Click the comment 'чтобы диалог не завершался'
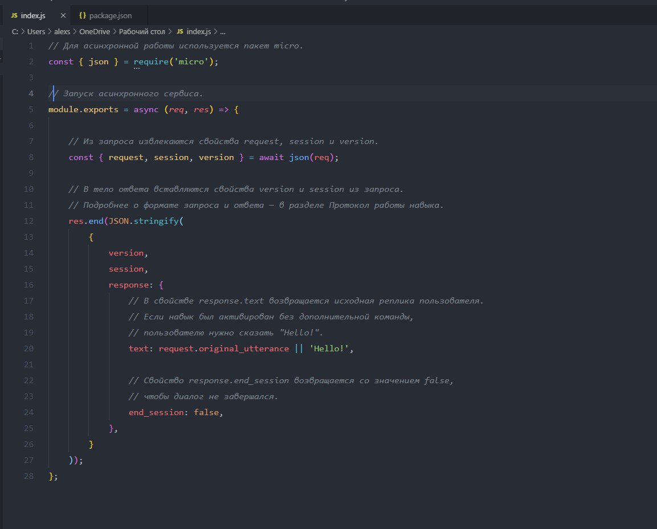The width and height of the screenshot is (657, 529). click(203, 397)
